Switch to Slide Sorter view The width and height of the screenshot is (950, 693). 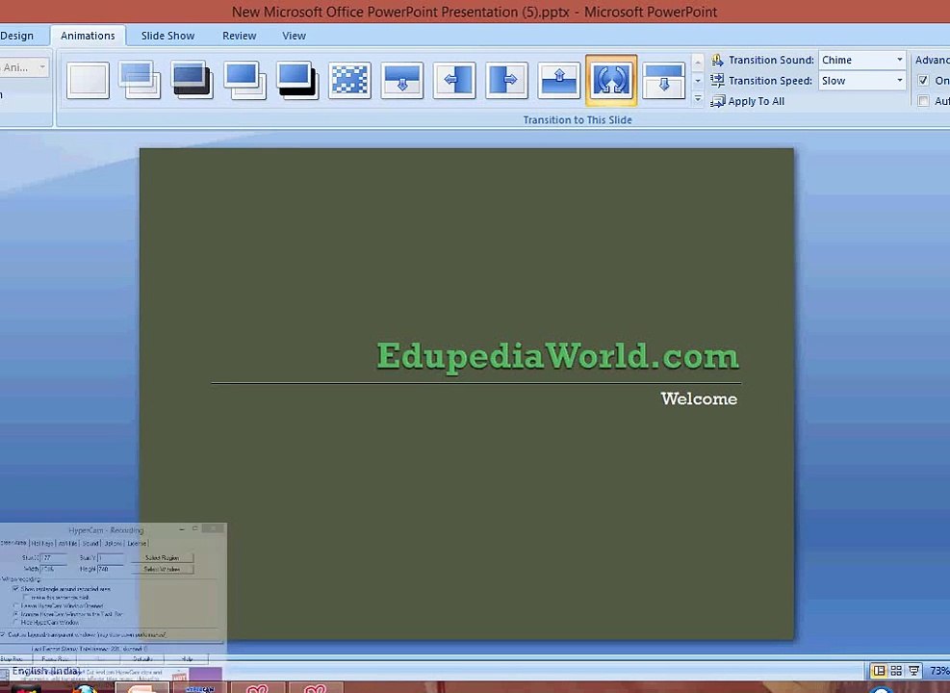[896, 671]
